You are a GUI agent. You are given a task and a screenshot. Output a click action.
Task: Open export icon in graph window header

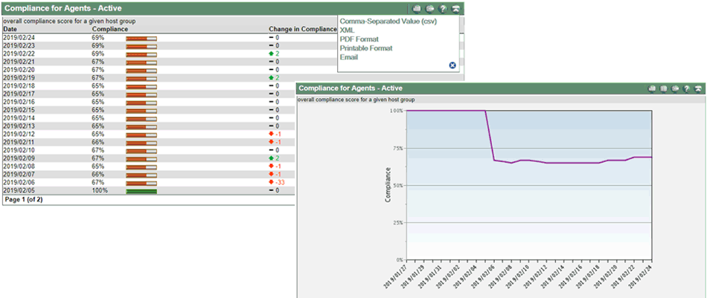coord(675,88)
